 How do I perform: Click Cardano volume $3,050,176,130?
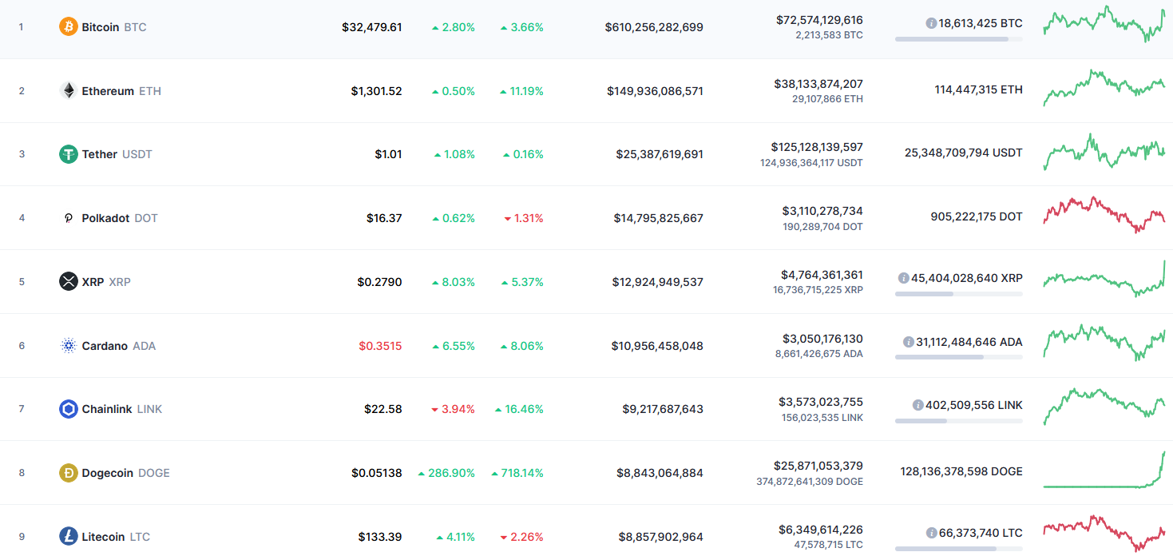822,339
